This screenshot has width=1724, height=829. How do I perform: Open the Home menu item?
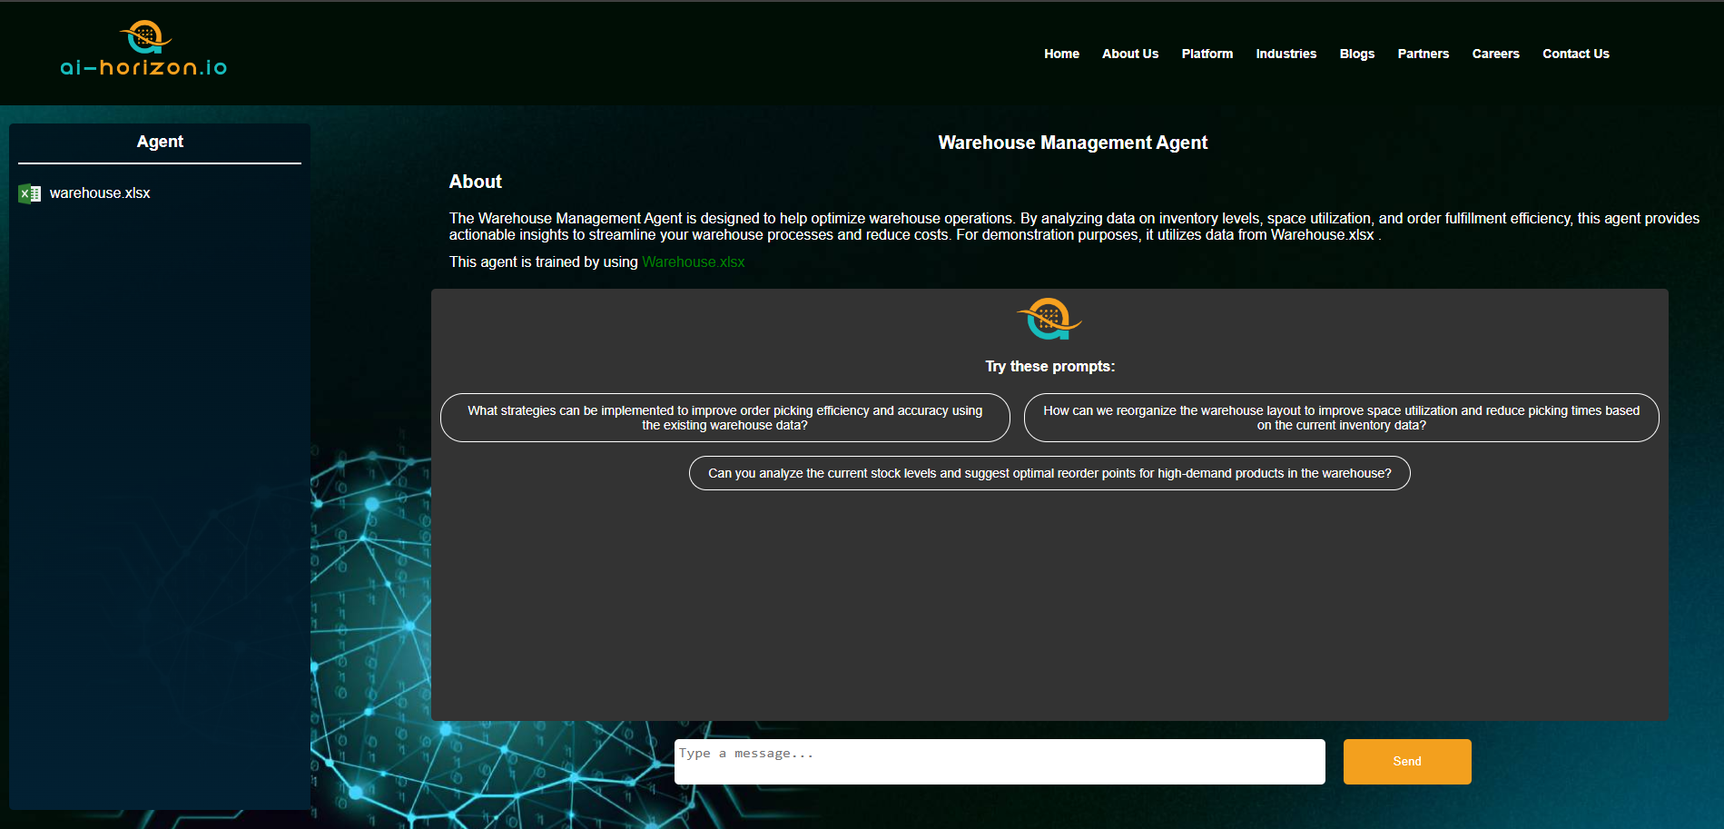pos(1061,54)
